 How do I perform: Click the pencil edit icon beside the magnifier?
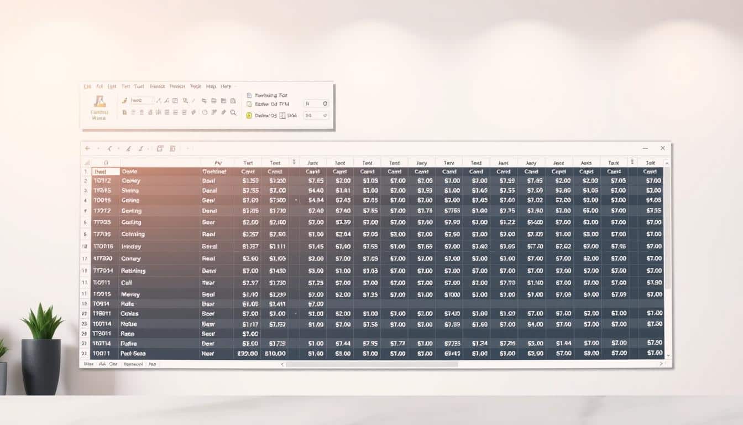click(x=224, y=112)
